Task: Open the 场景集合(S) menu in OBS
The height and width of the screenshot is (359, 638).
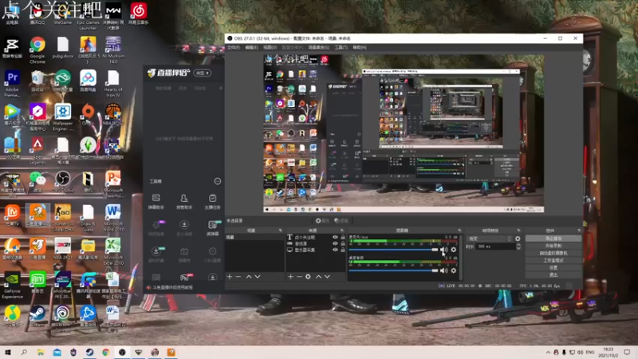Action: (318, 48)
